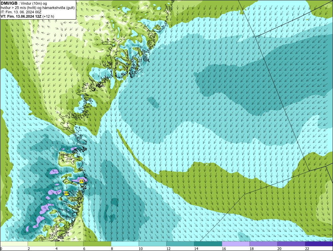Viewport: 333px width, 251px height.
Task: Click the legend scale value 8
Action: pos(112,249)
